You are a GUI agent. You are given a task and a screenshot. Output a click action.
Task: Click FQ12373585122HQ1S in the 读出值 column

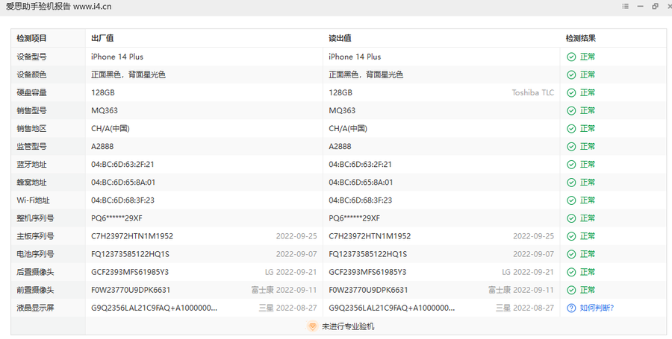[367, 254]
